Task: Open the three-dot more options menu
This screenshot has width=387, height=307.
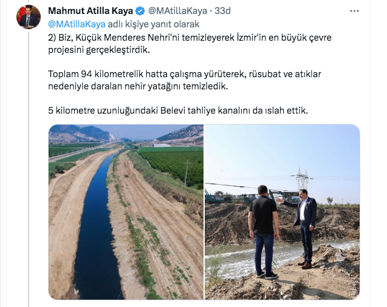Action: pyautogui.click(x=354, y=11)
